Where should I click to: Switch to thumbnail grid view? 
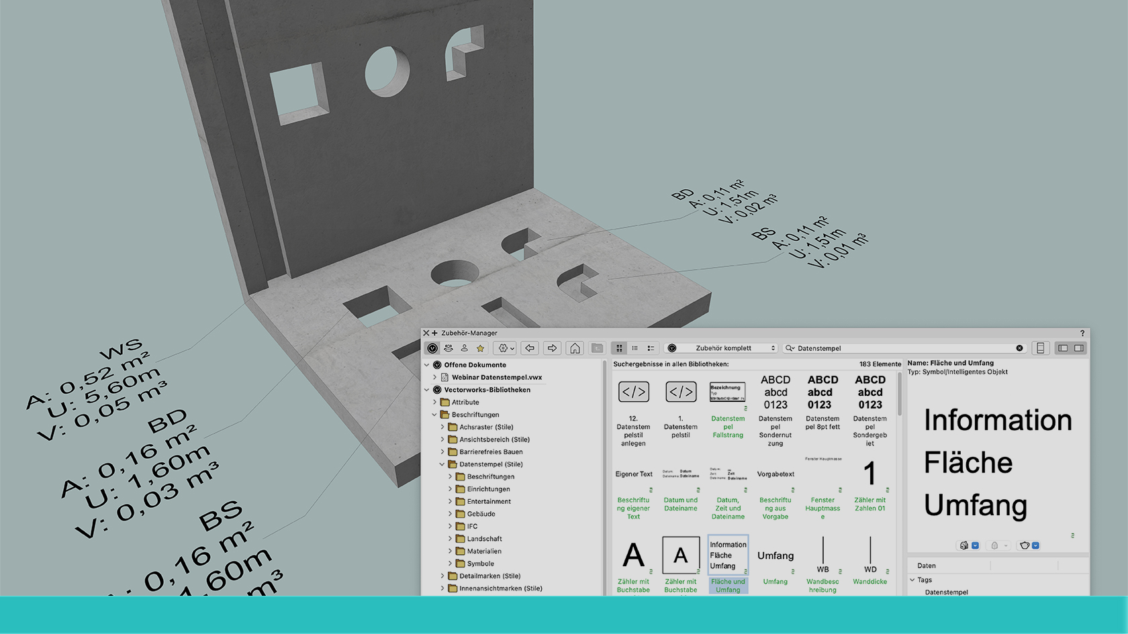point(619,348)
